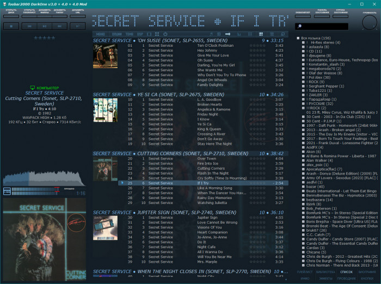This screenshot has width=381, height=284.
Task: Skip to next track button
Action: tap(59, 26)
